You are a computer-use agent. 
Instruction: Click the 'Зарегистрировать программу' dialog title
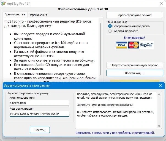27,85
